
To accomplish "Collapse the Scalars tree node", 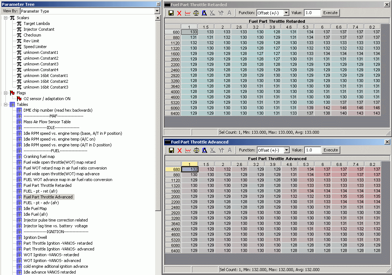I will point(5,18).
